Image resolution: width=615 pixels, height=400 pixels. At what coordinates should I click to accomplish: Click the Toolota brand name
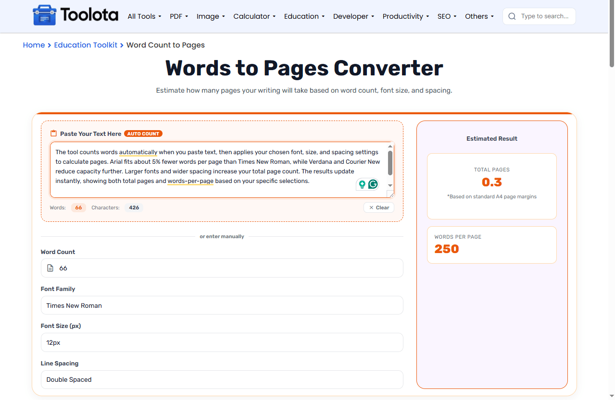[89, 15]
